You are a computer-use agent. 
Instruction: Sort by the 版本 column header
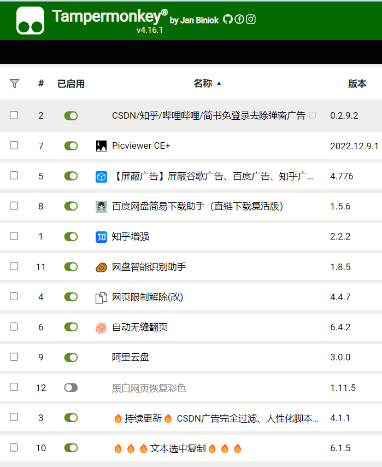[357, 84]
